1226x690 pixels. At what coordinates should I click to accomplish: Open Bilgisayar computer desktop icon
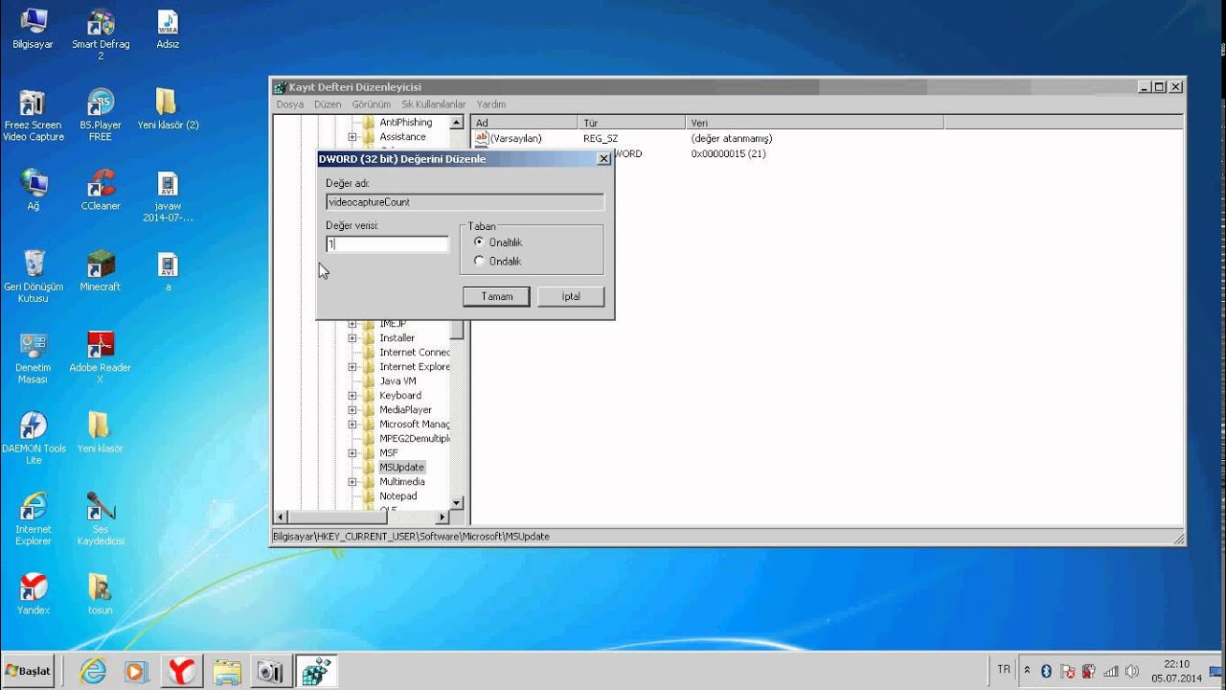[34, 29]
